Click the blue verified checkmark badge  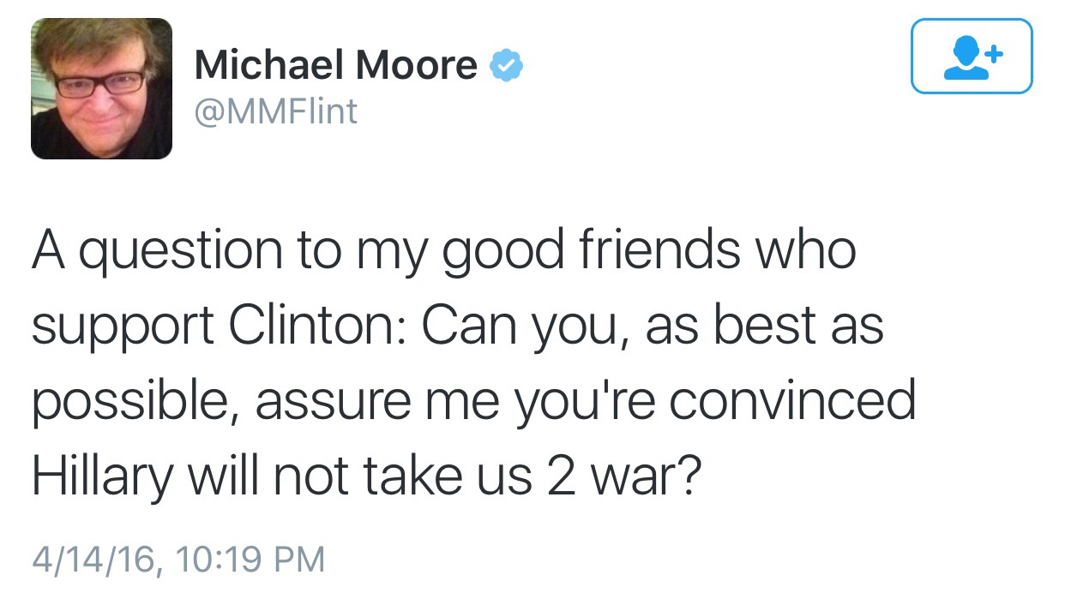click(506, 66)
